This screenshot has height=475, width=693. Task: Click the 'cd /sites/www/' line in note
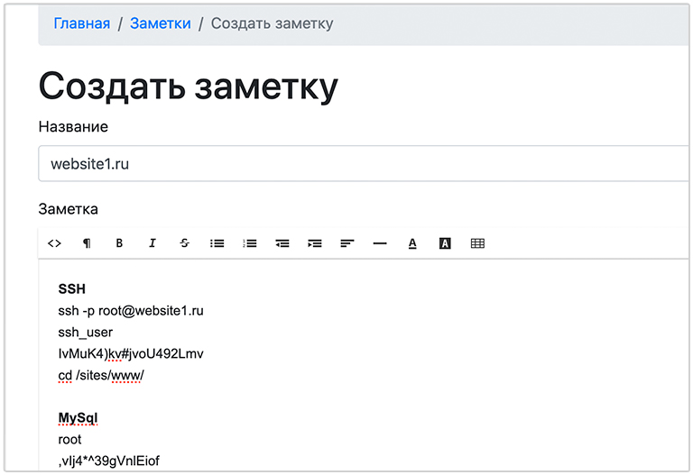[x=101, y=375]
